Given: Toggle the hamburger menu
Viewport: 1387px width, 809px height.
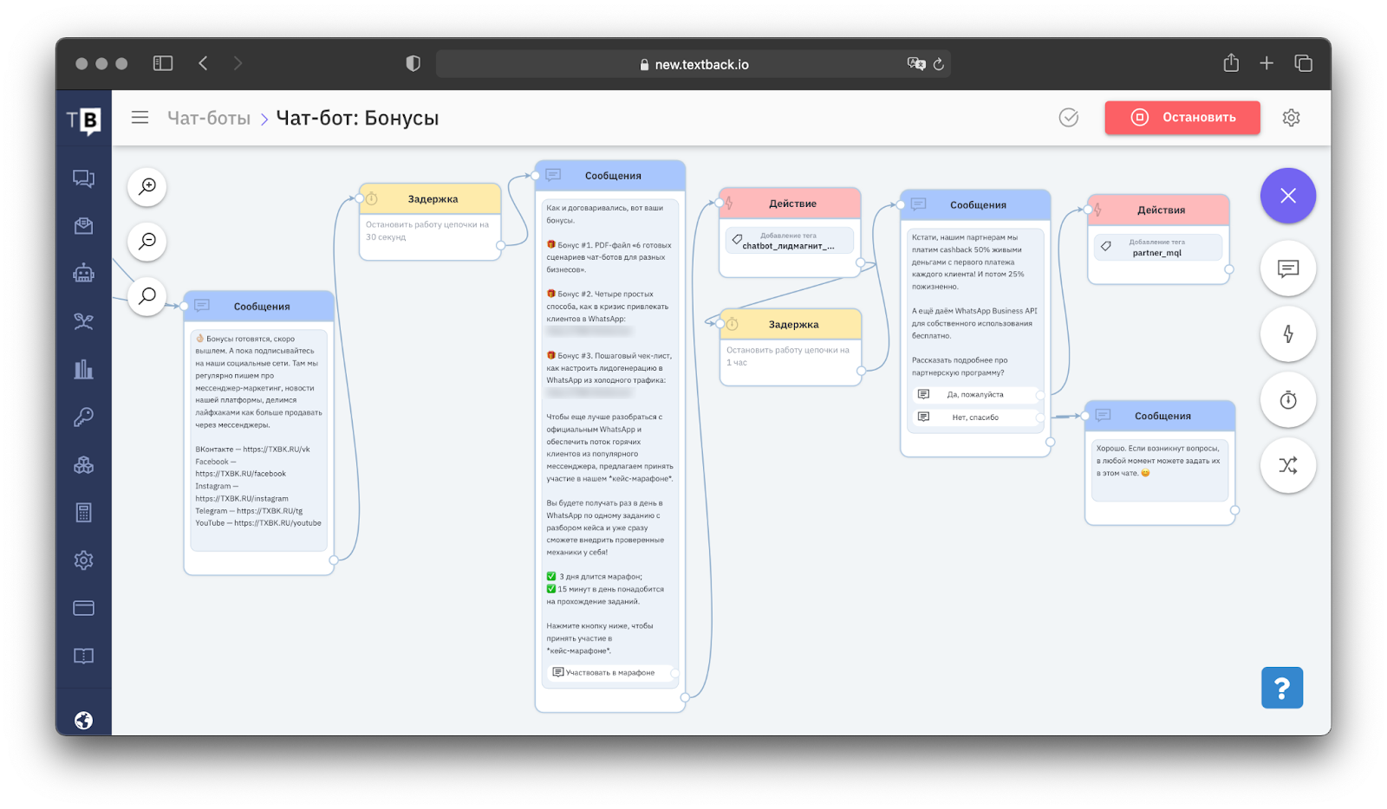Looking at the screenshot, I should pyautogui.click(x=140, y=117).
